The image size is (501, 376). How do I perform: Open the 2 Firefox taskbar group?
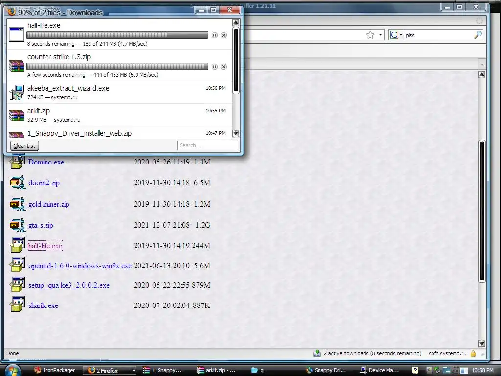tap(109, 370)
